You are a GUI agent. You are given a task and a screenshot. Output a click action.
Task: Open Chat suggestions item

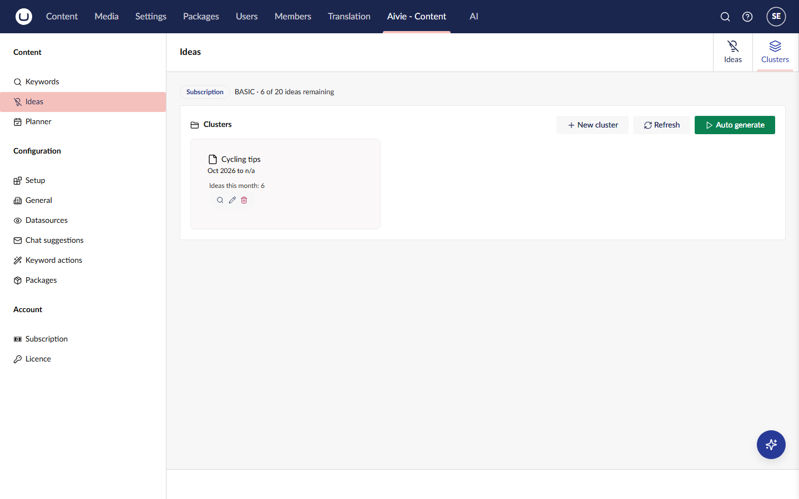83,240
